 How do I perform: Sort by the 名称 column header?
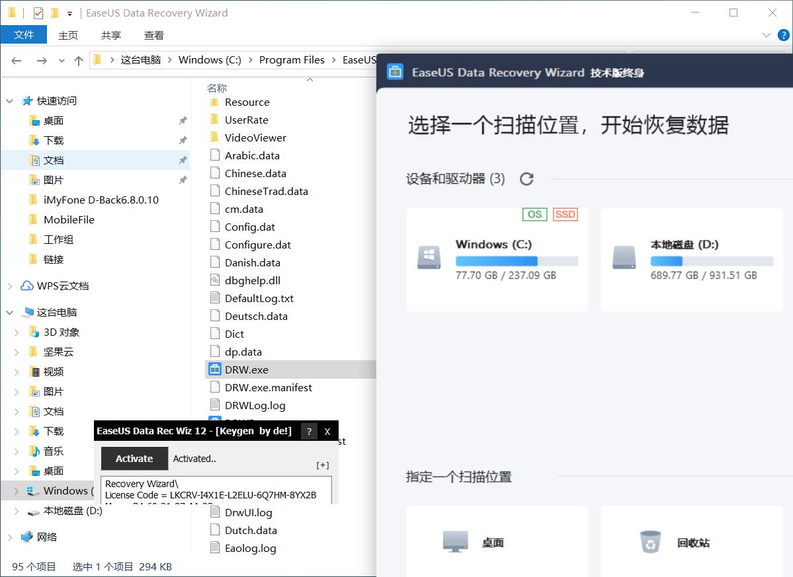click(x=217, y=88)
